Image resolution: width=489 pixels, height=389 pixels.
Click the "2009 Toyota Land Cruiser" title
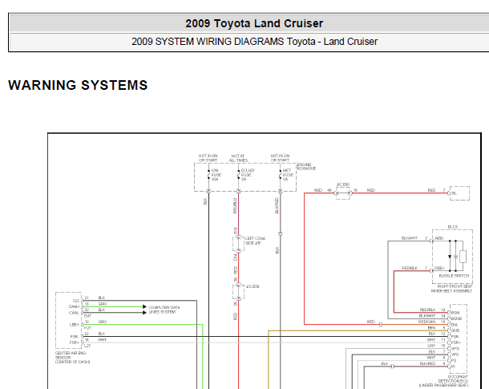254,23
